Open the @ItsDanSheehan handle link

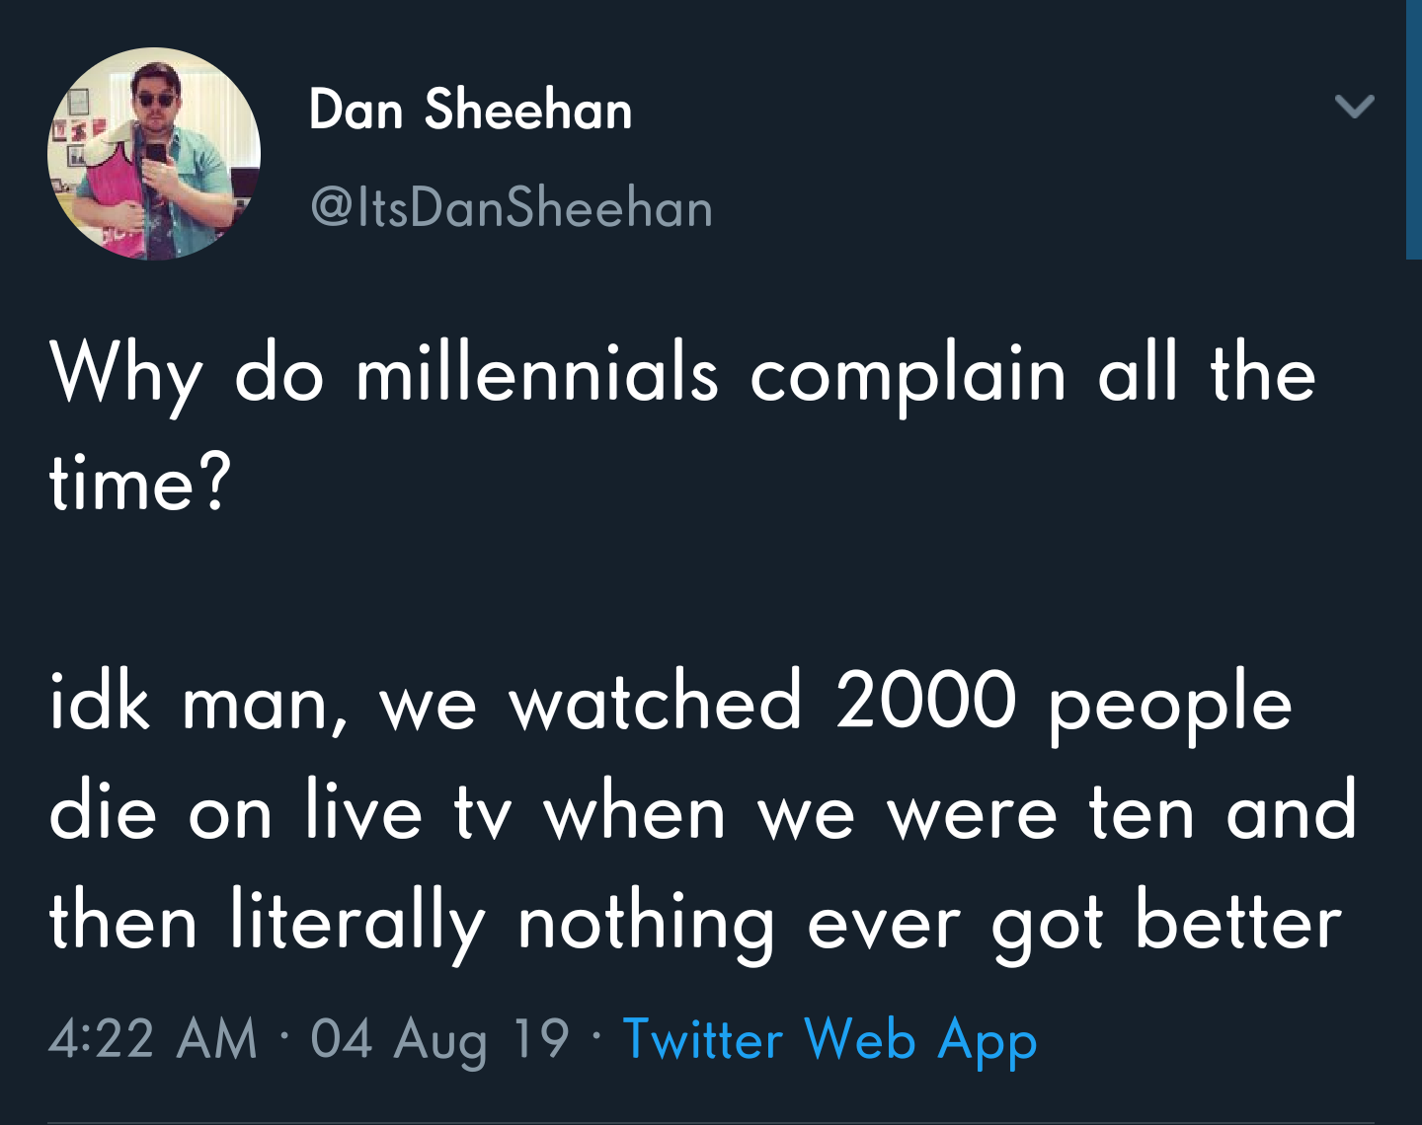click(x=512, y=207)
